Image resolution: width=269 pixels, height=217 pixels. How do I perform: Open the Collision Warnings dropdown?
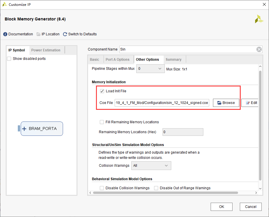151,166
